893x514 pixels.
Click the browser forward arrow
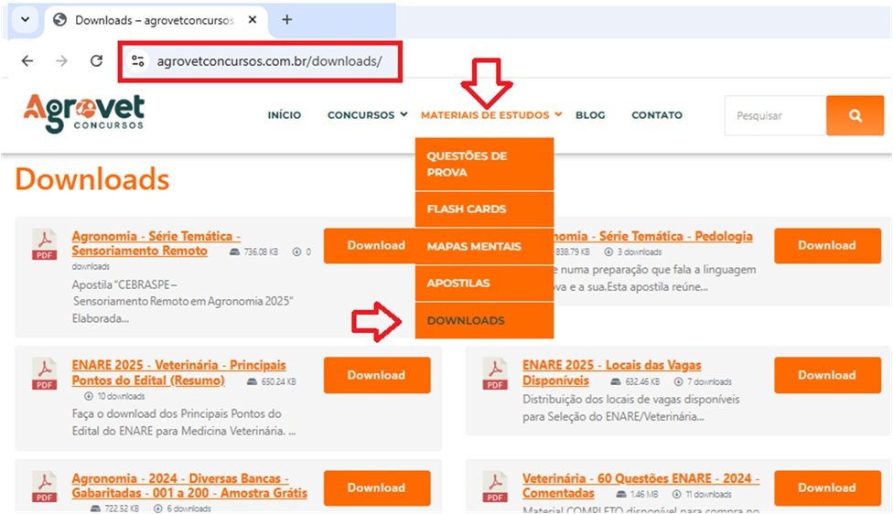tap(61, 61)
